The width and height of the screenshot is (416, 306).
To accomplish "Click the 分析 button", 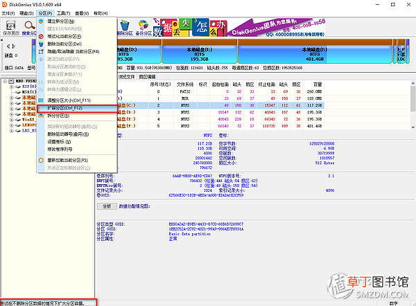I will [107, 206].
